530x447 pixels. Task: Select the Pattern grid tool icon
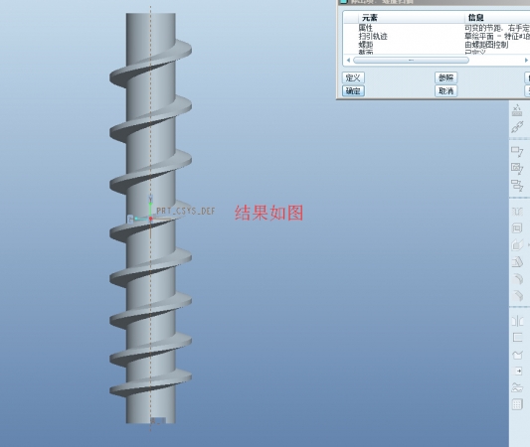[517, 404]
